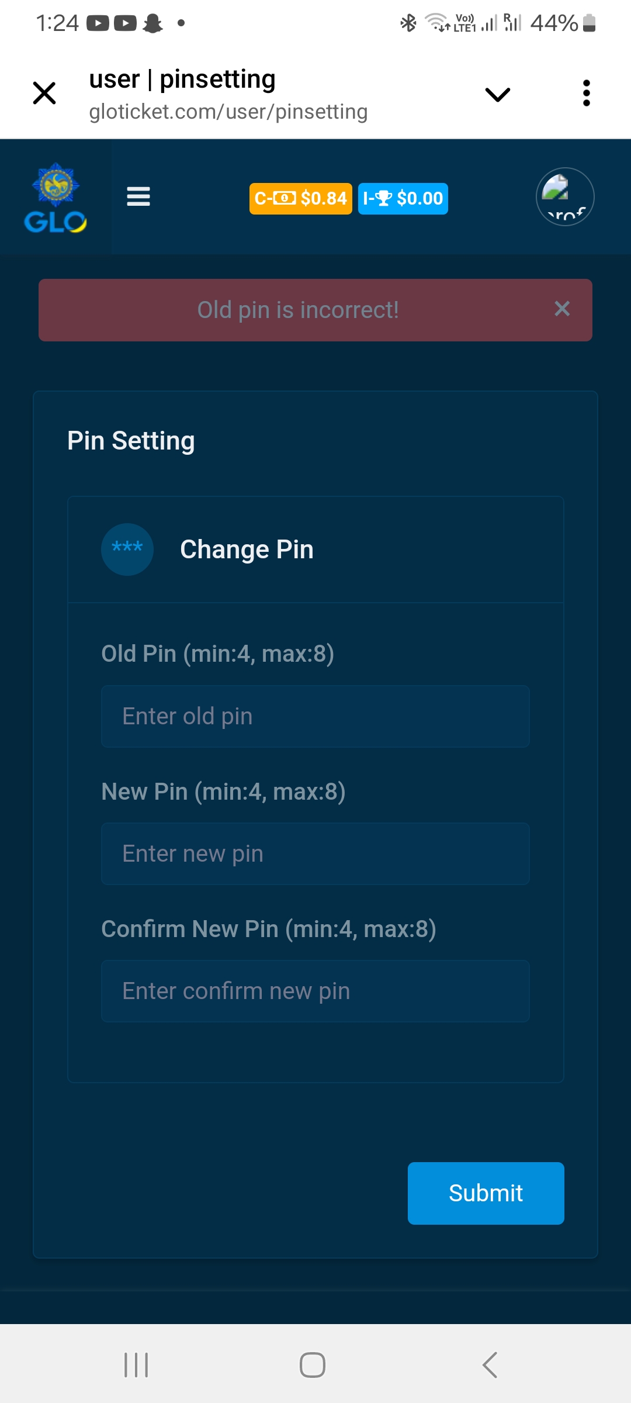Open the hamburger navigation menu
631x1403 pixels.
click(138, 196)
